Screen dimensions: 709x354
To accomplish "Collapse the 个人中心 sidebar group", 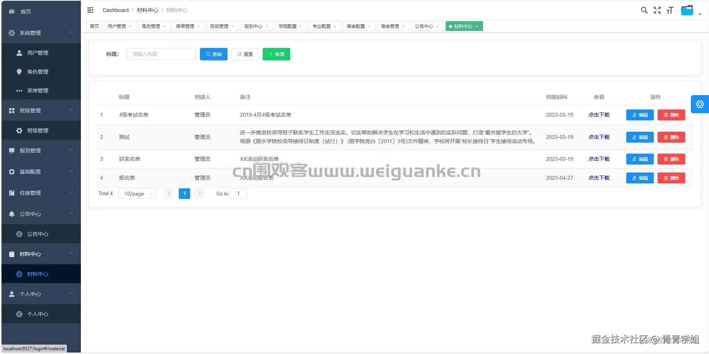I will (41, 294).
